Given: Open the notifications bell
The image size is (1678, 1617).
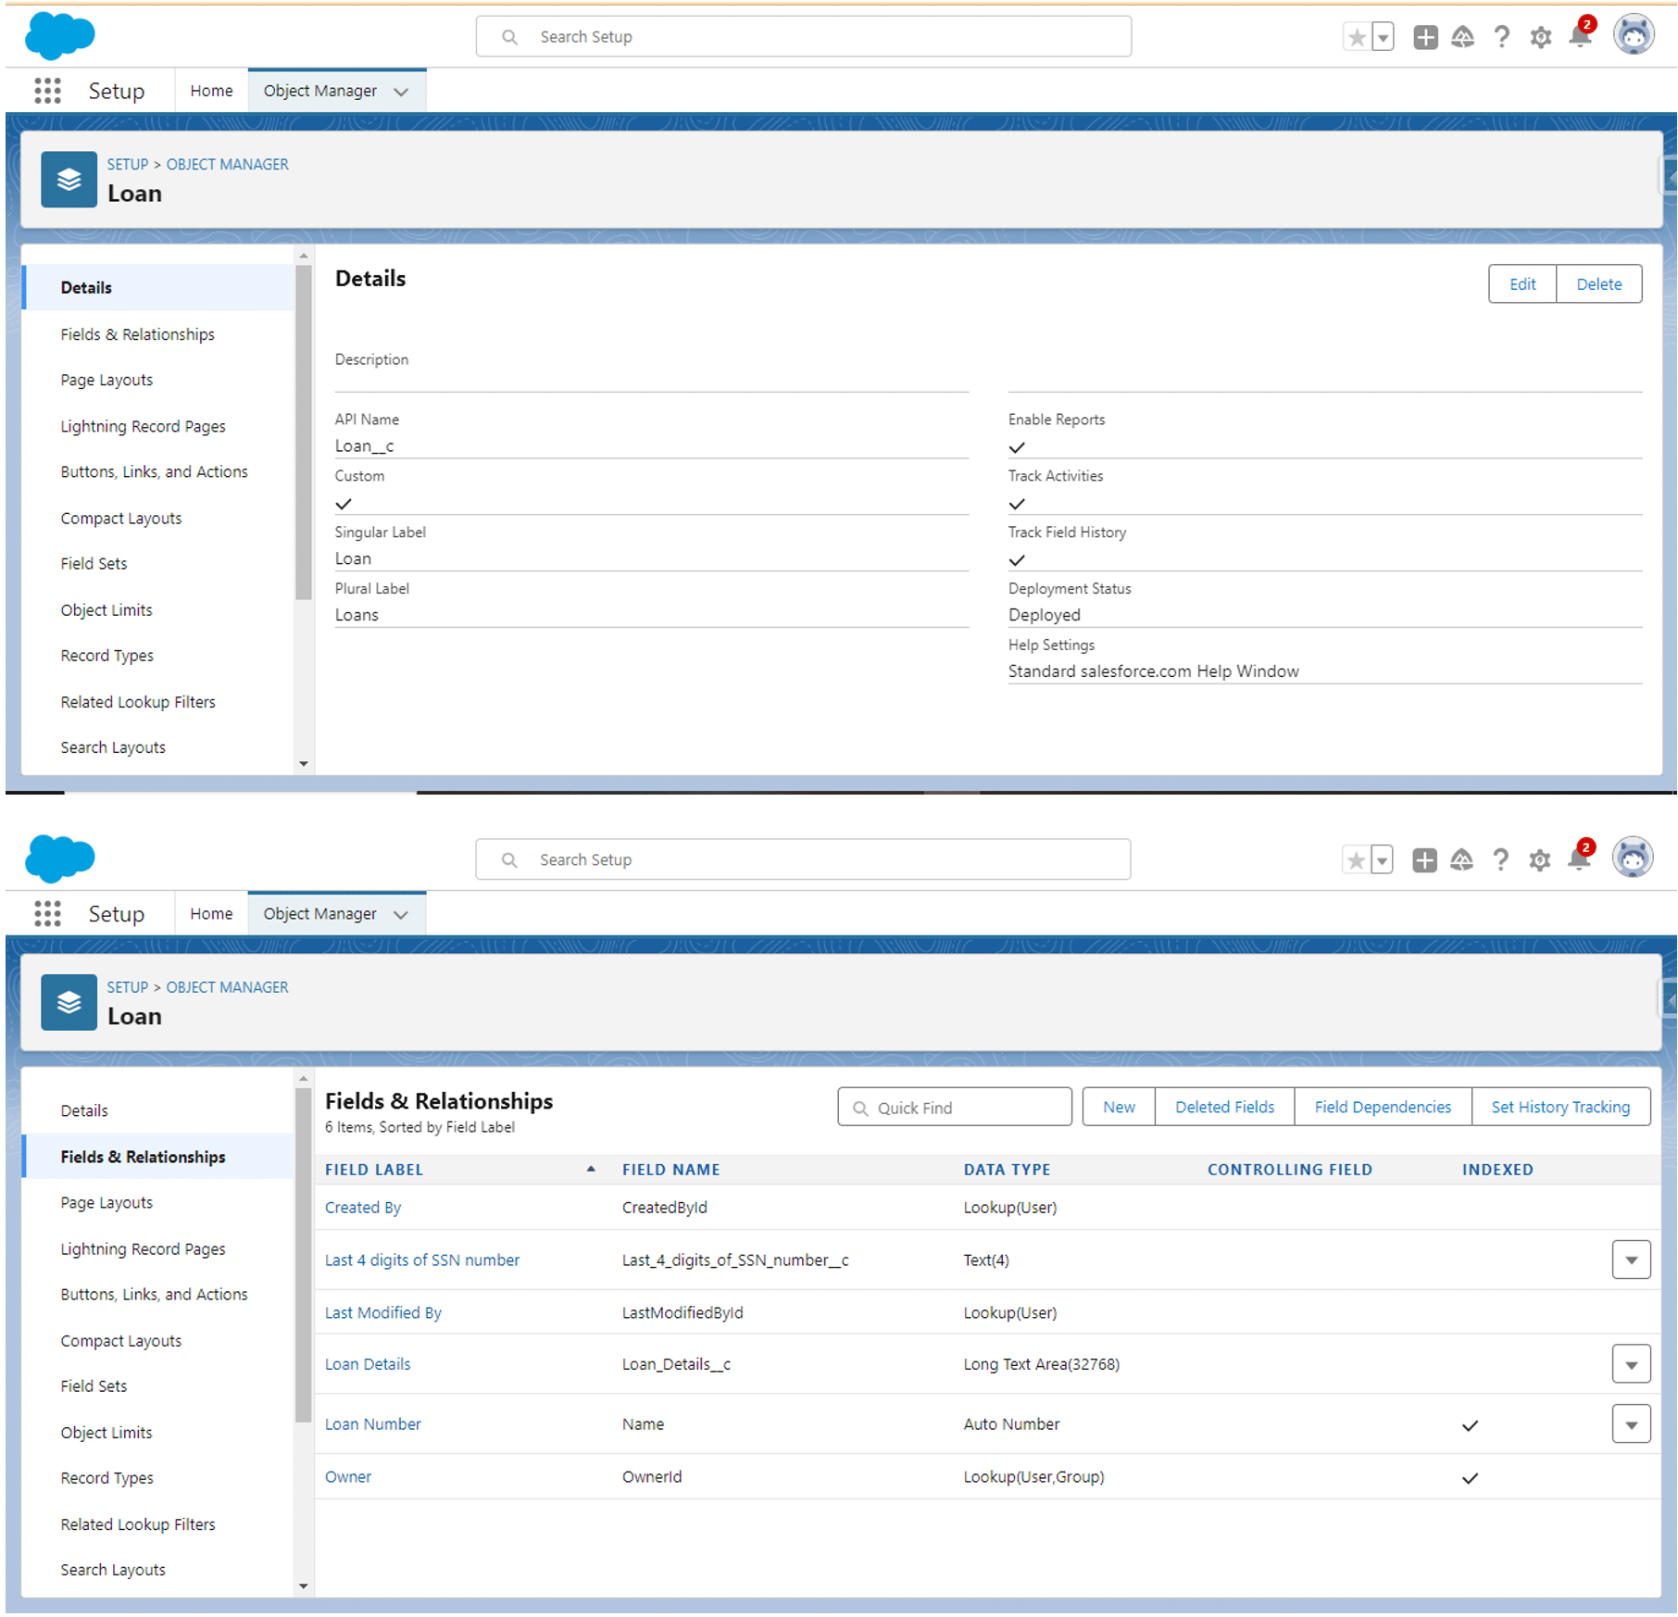Looking at the screenshot, I should [1579, 37].
